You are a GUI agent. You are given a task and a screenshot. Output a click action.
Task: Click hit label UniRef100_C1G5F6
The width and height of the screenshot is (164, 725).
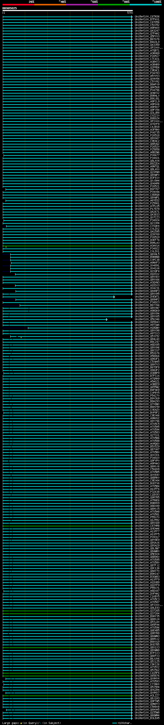coord(147,673)
